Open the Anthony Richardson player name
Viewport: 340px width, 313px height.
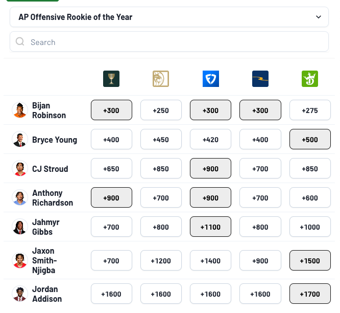coord(53,197)
